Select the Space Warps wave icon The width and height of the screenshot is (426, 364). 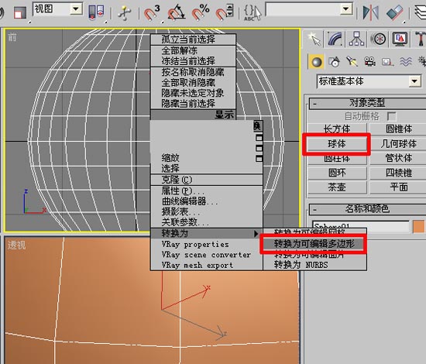405,62
